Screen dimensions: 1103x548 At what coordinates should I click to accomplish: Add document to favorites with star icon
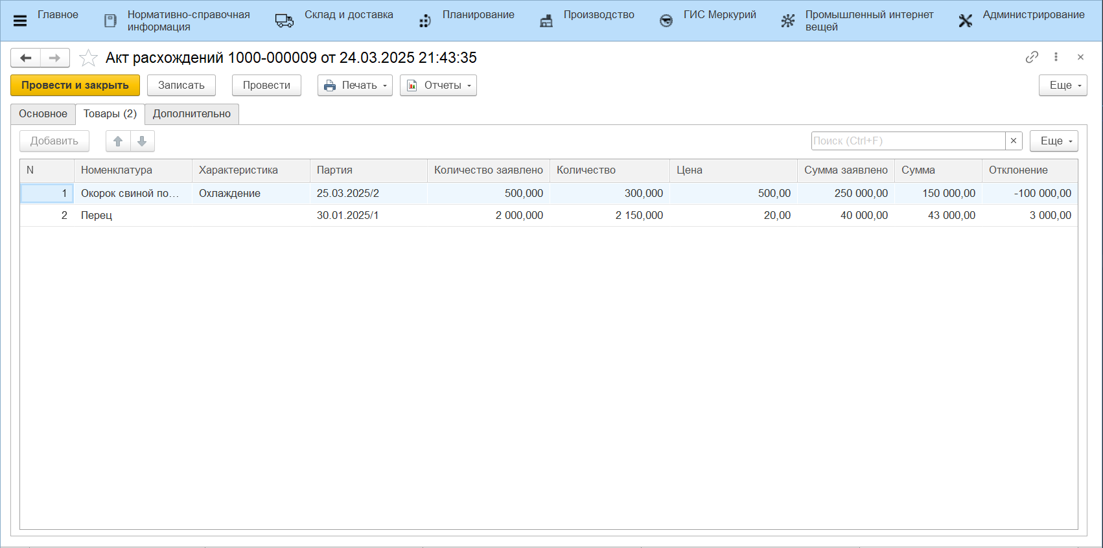click(88, 58)
